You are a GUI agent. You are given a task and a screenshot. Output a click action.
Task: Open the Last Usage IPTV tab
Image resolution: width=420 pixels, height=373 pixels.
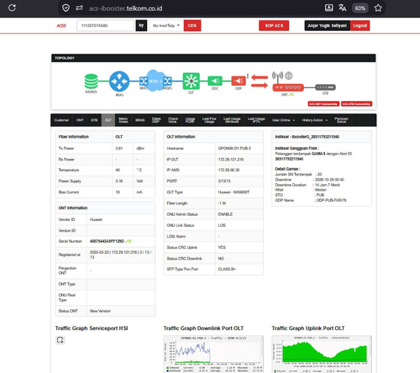(x=256, y=120)
